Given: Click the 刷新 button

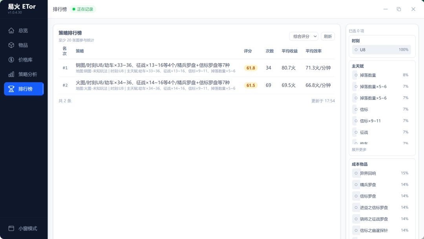Looking at the screenshot, I should tap(328, 37).
